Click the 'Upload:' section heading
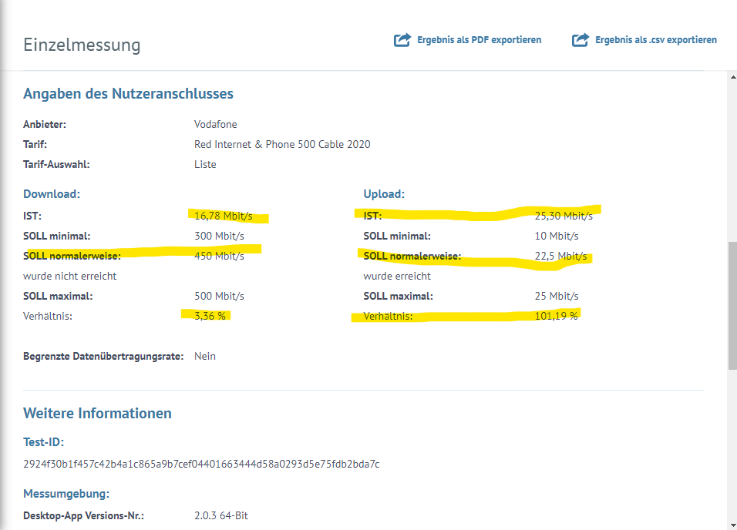Image resolution: width=737 pixels, height=530 pixels. click(384, 194)
